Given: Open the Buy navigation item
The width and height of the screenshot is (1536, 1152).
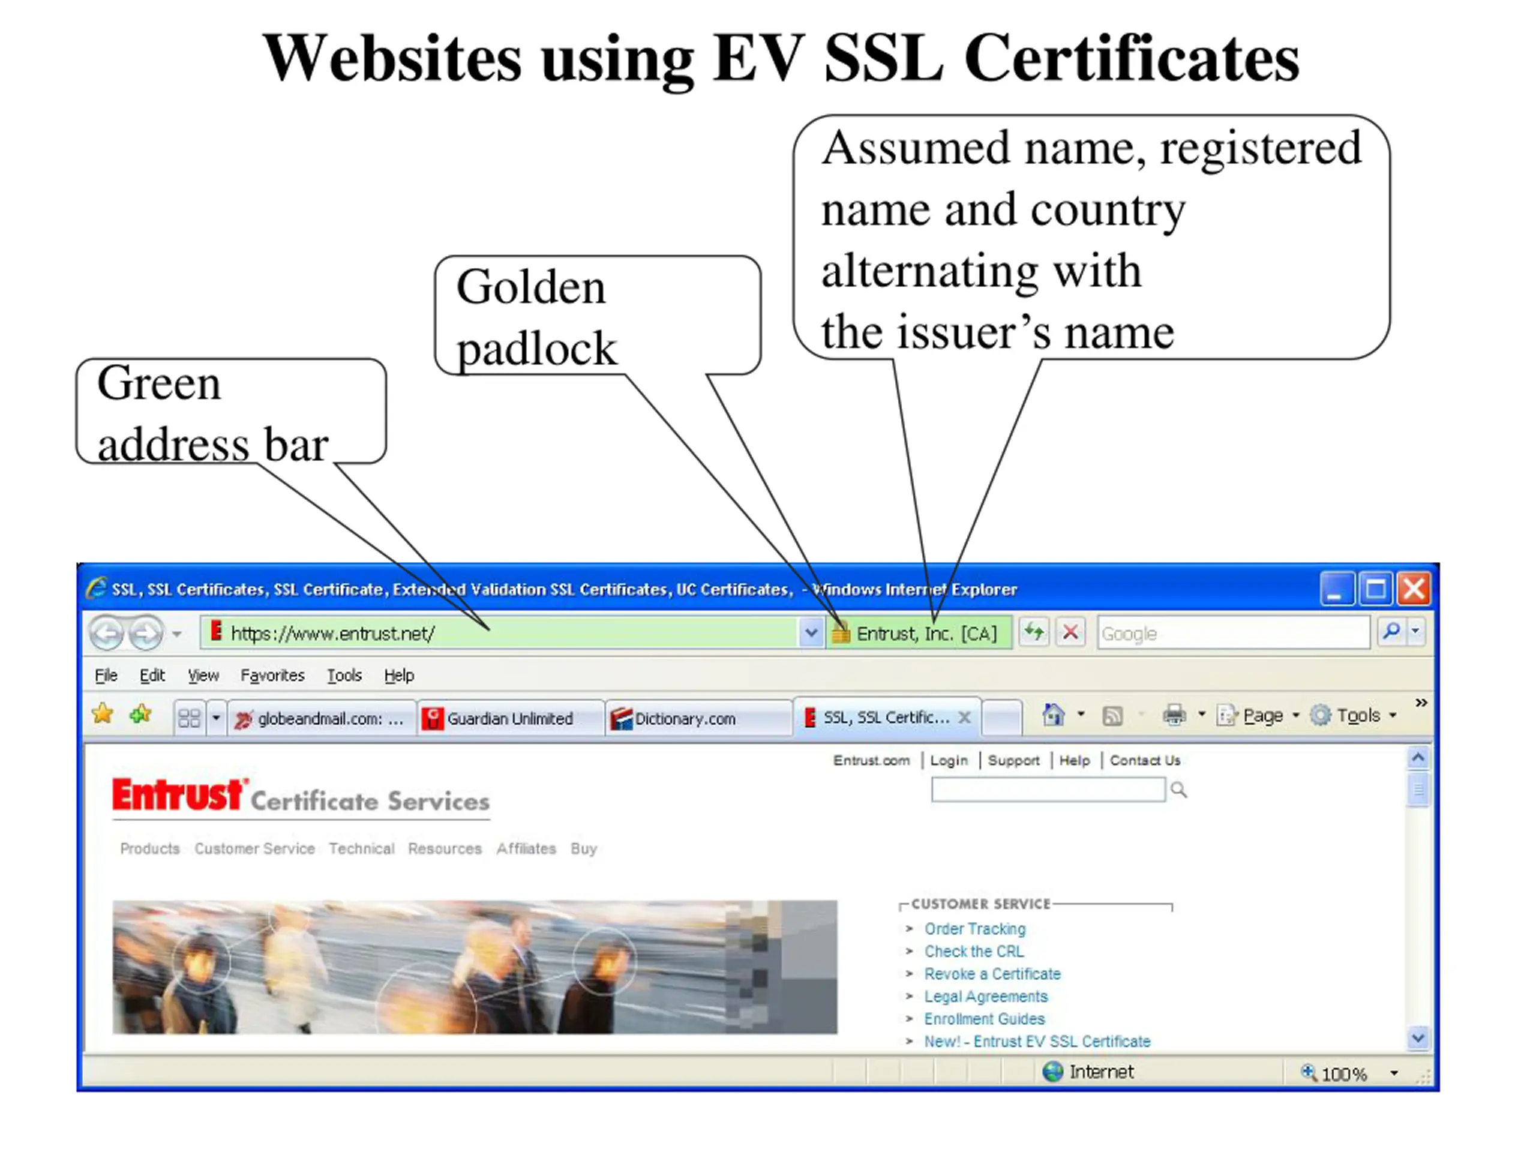Looking at the screenshot, I should tap(584, 848).
